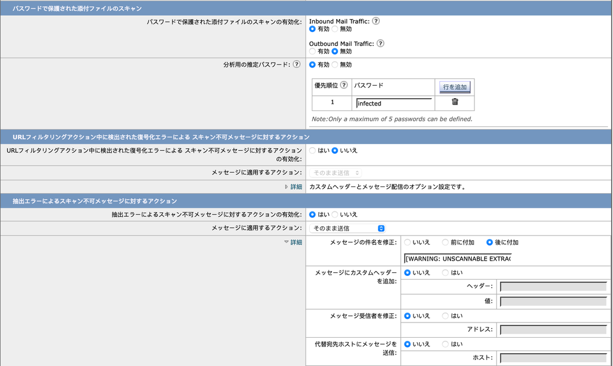Select いいえ for custom header addition

(407, 273)
